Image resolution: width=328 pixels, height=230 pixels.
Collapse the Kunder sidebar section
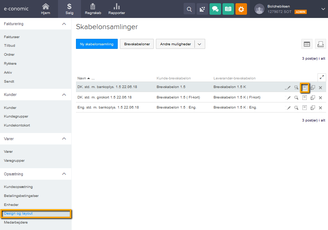(64, 95)
